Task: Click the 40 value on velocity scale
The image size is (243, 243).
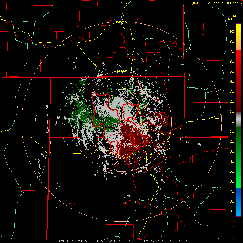Action: (232, 81)
